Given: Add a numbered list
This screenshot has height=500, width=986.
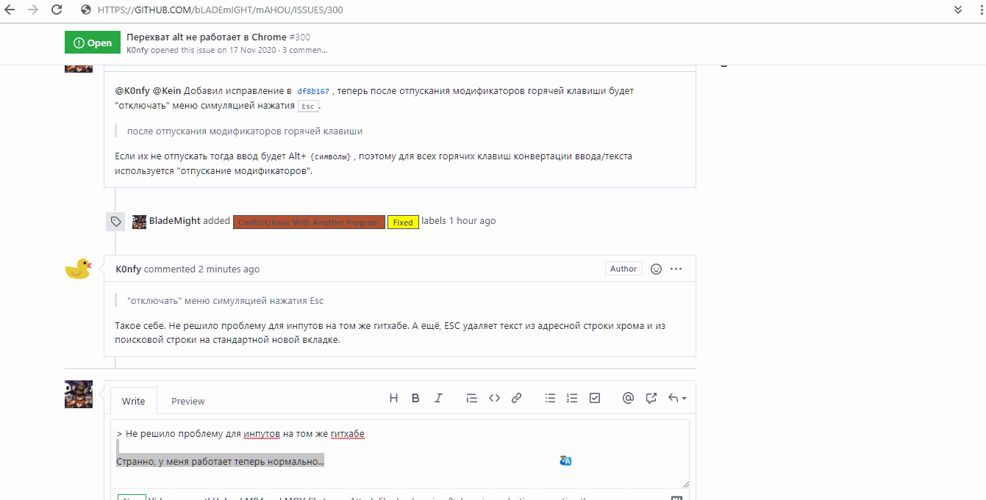Looking at the screenshot, I should 572,399.
